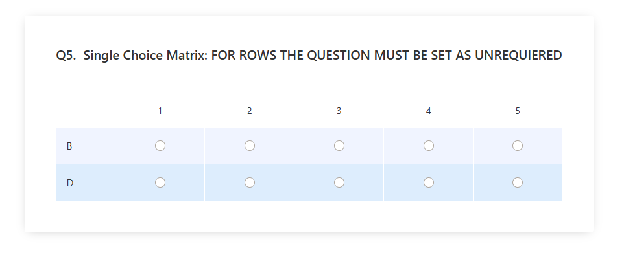624x255 pixels.
Task: Click the row label B
Action: coord(69,146)
